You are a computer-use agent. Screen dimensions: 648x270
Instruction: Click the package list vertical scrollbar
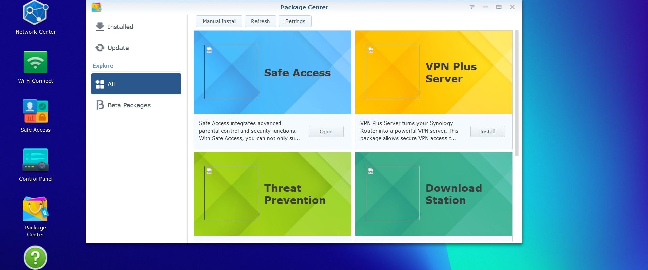(x=517, y=93)
